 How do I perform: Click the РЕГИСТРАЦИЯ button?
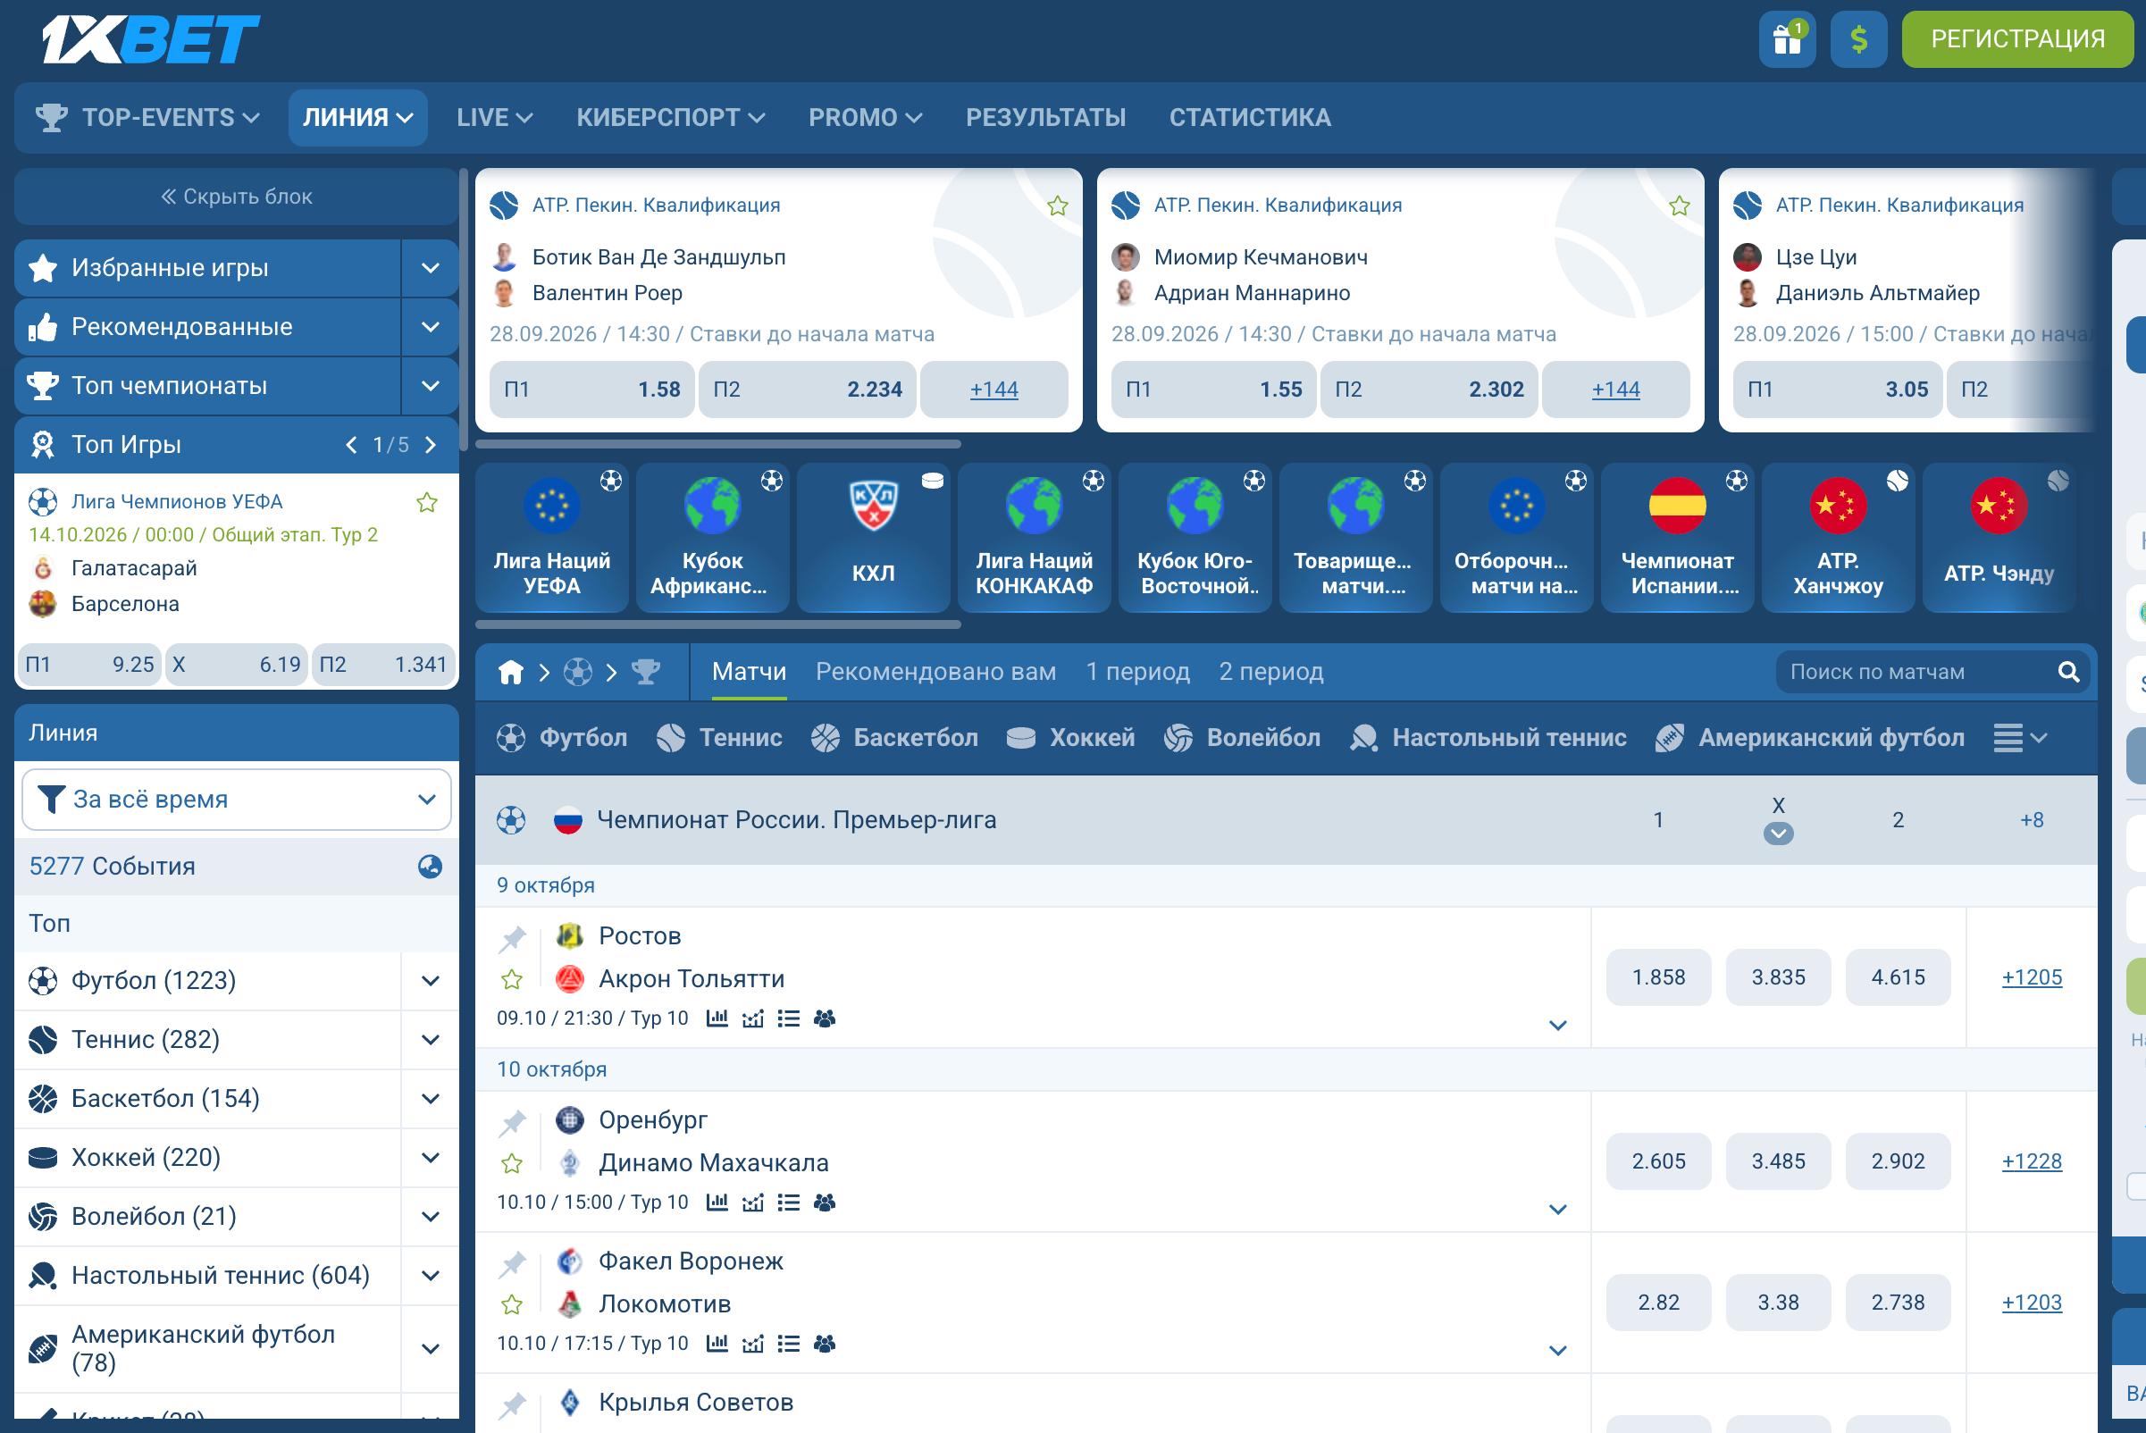(x=2017, y=39)
